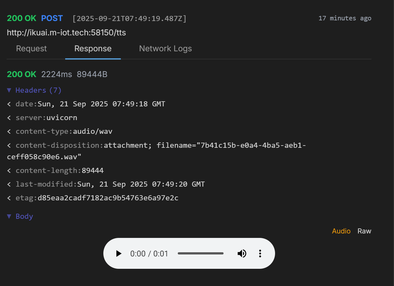This screenshot has width=394, height=286.
Task: Click the 2224ms response time
Action: (57, 75)
